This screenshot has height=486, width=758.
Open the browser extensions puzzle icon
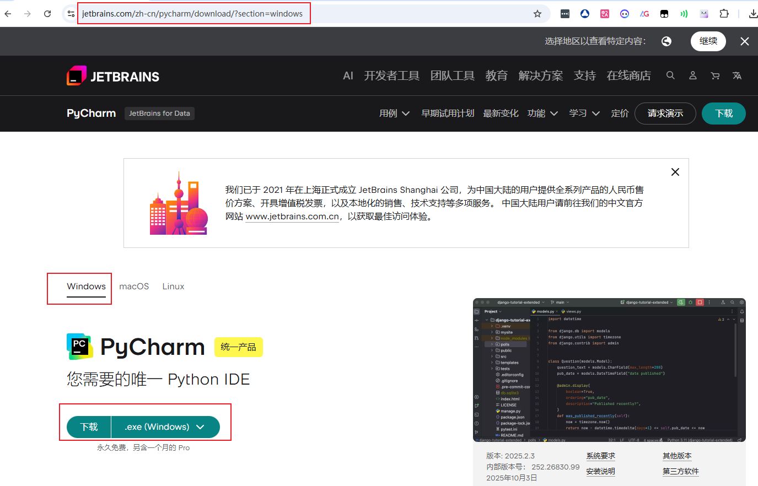724,14
